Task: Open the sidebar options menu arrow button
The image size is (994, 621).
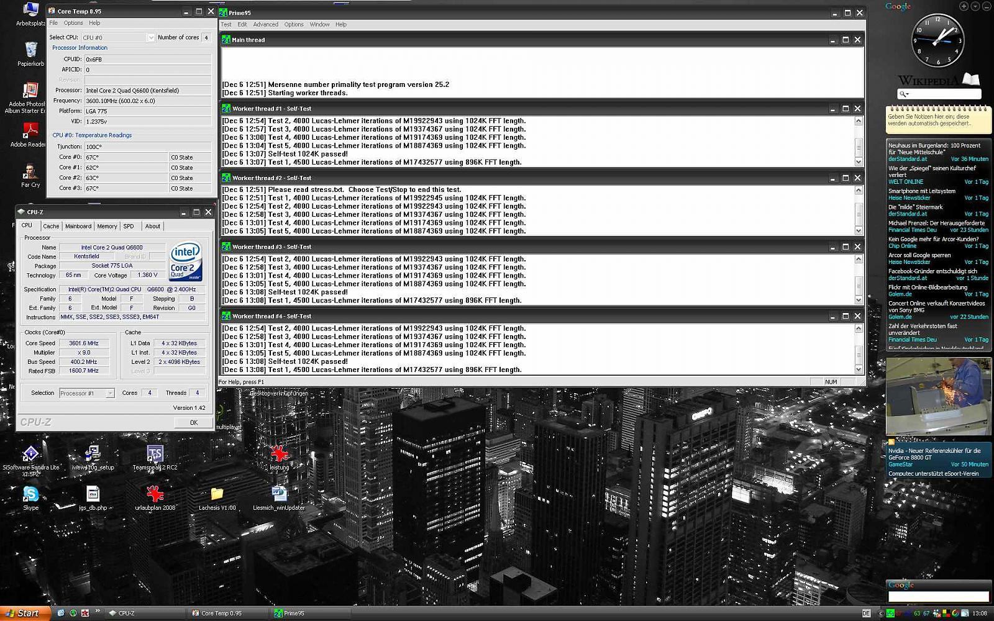Action: [x=975, y=6]
